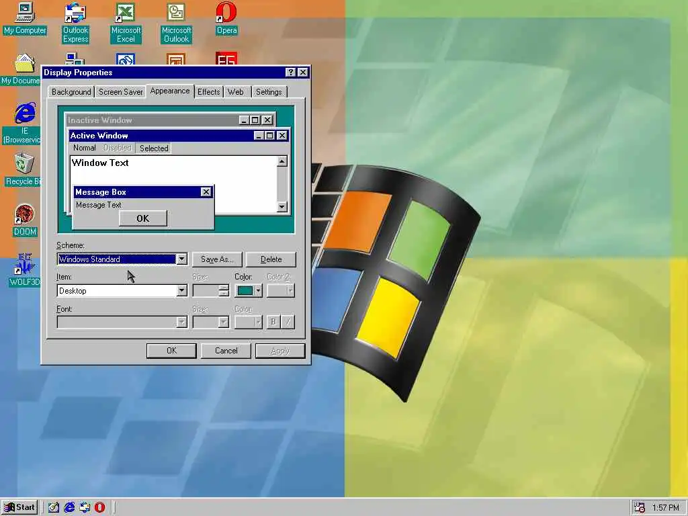Toggle the Italic font button
Viewport: 688px width, 516px height.
[x=288, y=322]
